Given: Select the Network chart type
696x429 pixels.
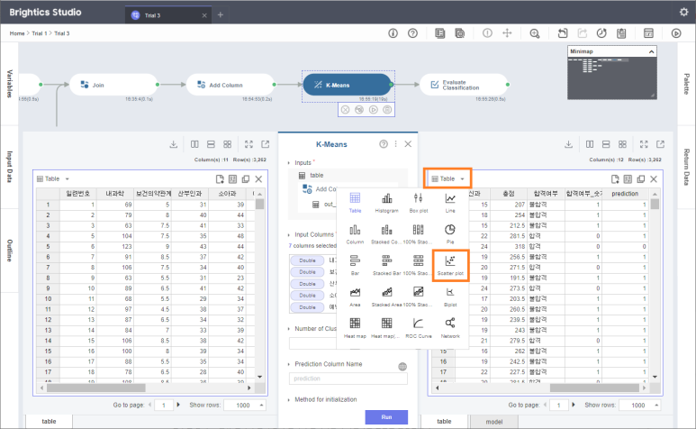Looking at the screenshot, I should tap(450, 328).
